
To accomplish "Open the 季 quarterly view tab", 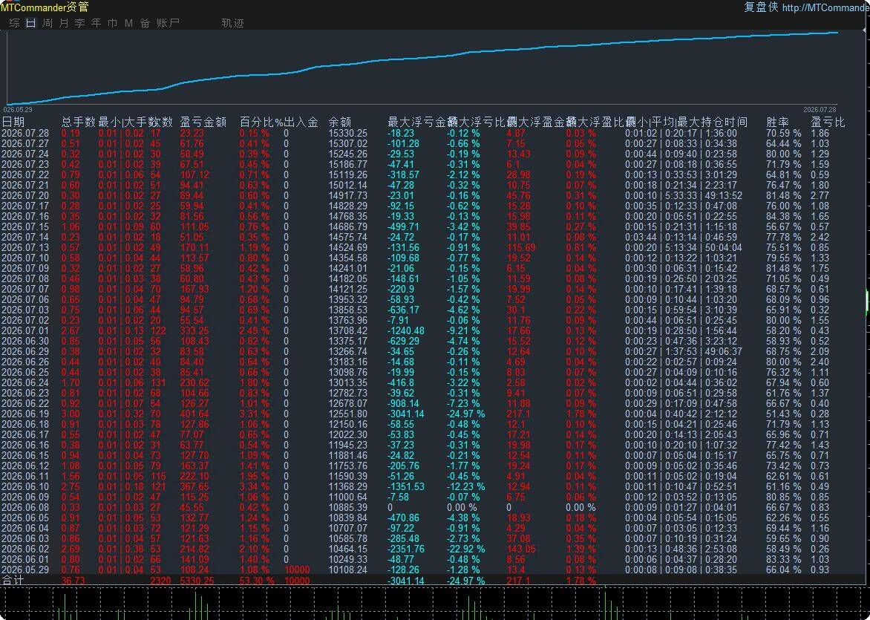I will click(x=79, y=23).
